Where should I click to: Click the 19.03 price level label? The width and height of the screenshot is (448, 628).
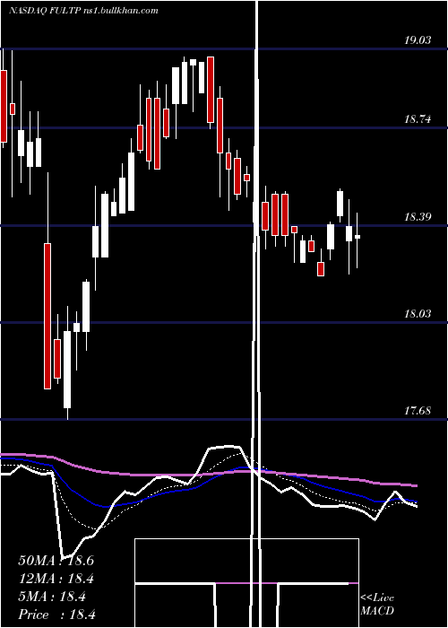tap(418, 40)
